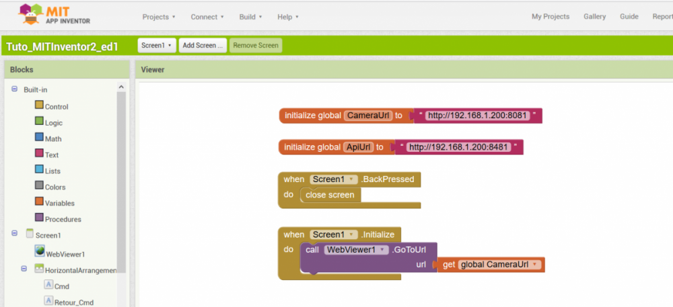Select the close screen block

pos(330,195)
